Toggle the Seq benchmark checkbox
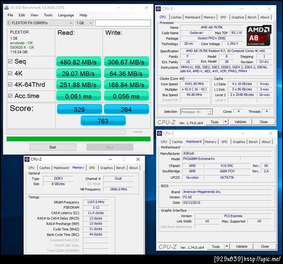 point(10,61)
